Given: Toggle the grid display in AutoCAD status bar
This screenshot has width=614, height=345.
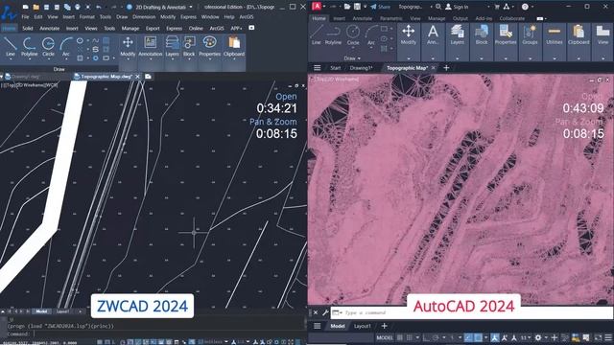Looking at the screenshot, I should (x=400, y=337).
